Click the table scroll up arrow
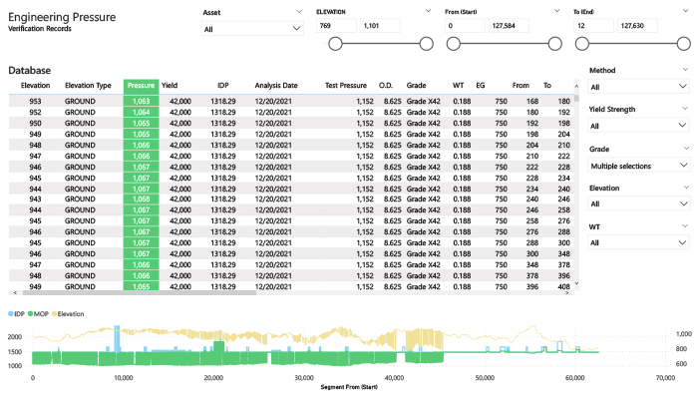This screenshot has height=393, width=698. 576,86
